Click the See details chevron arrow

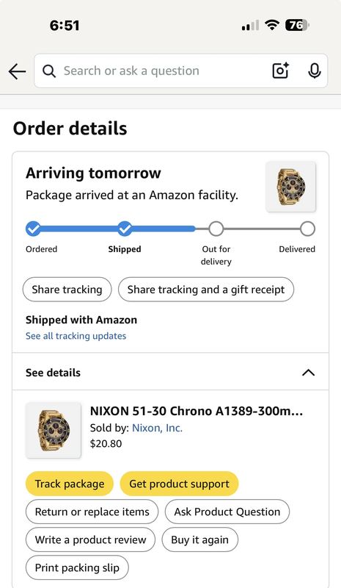coord(308,373)
